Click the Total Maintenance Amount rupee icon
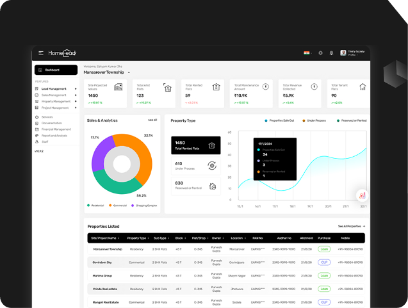408x308 pixels. click(x=265, y=86)
